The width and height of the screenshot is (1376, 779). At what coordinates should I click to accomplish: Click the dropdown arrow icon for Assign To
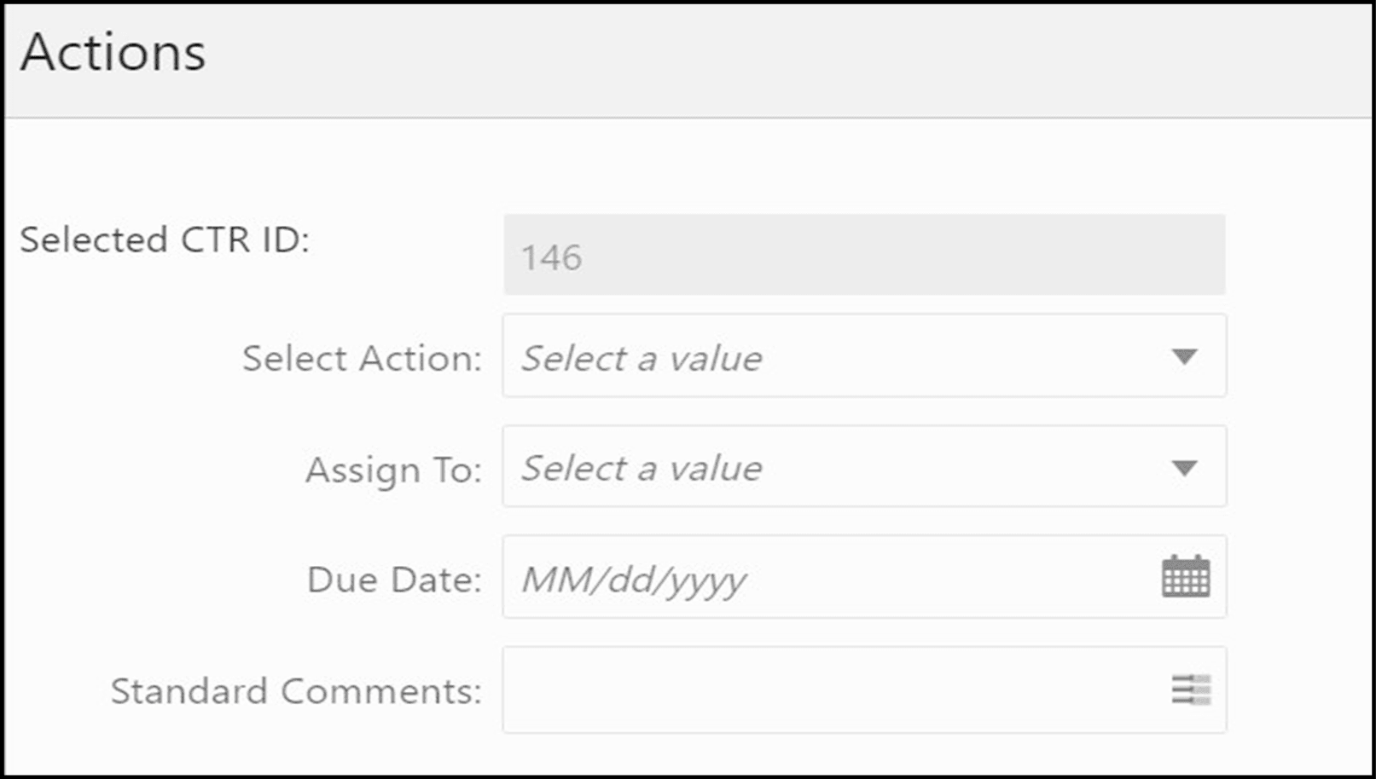tap(1184, 467)
